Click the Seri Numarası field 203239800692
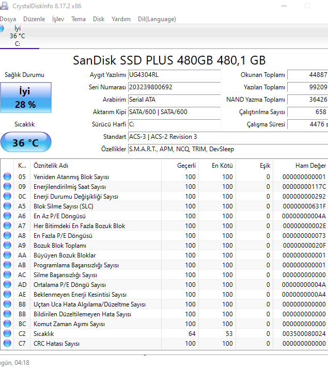This screenshot has width=328, height=371. coord(174,87)
